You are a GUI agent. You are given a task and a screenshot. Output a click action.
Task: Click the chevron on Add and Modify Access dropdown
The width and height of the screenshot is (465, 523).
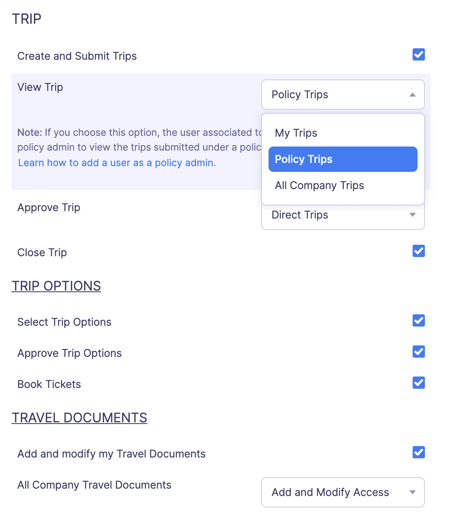413,492
